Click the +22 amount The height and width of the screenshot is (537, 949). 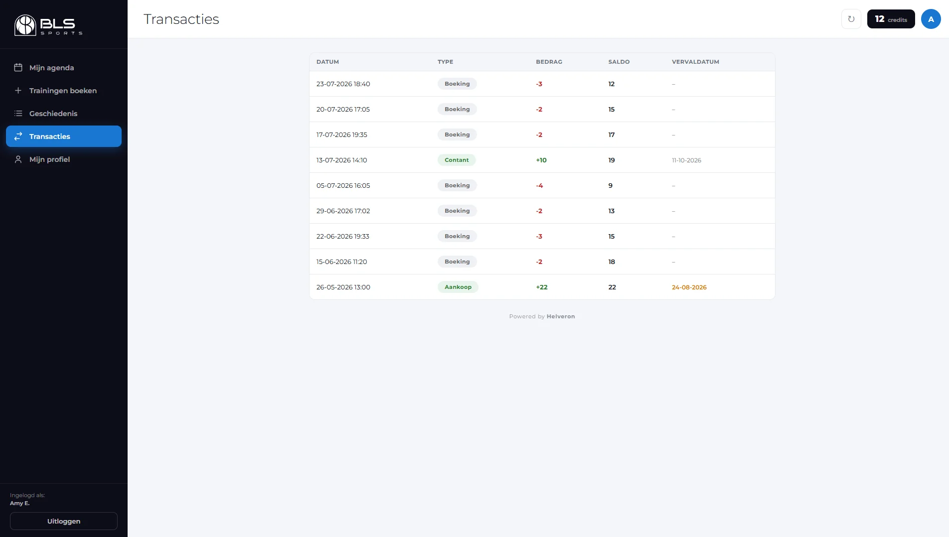pos(542,287)
